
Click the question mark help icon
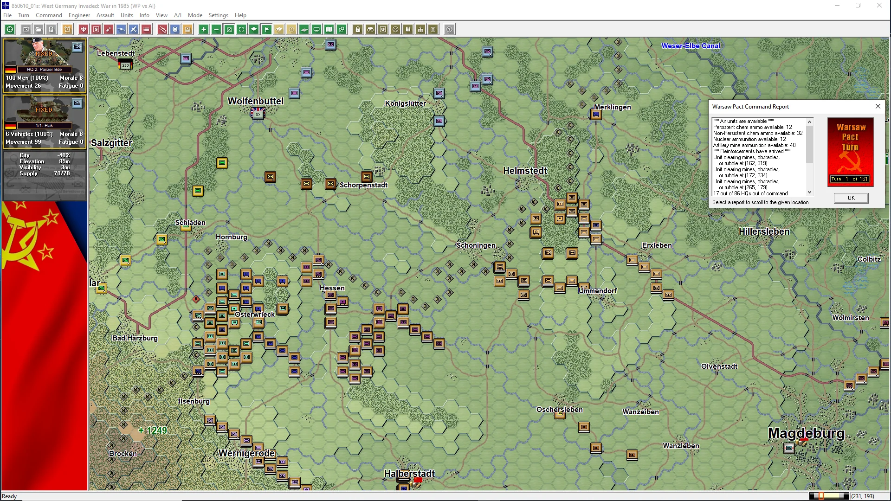[449, 29]
